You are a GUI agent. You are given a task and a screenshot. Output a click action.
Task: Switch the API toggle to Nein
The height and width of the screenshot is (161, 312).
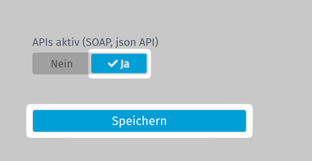(x=62, y=63)
